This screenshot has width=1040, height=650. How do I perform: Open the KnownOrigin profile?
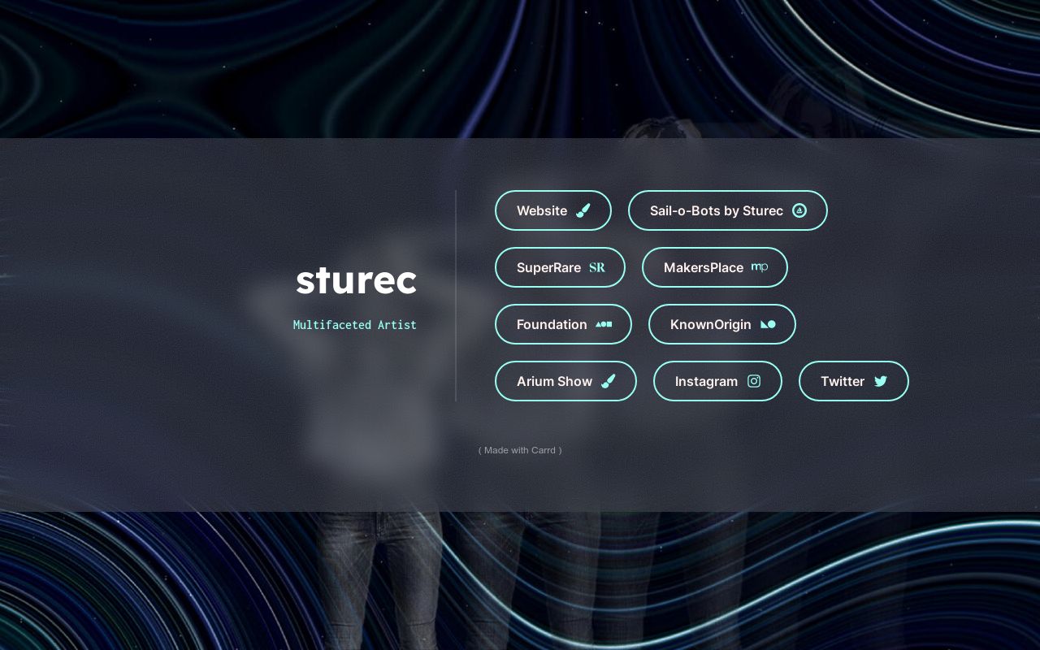[721, 324]
